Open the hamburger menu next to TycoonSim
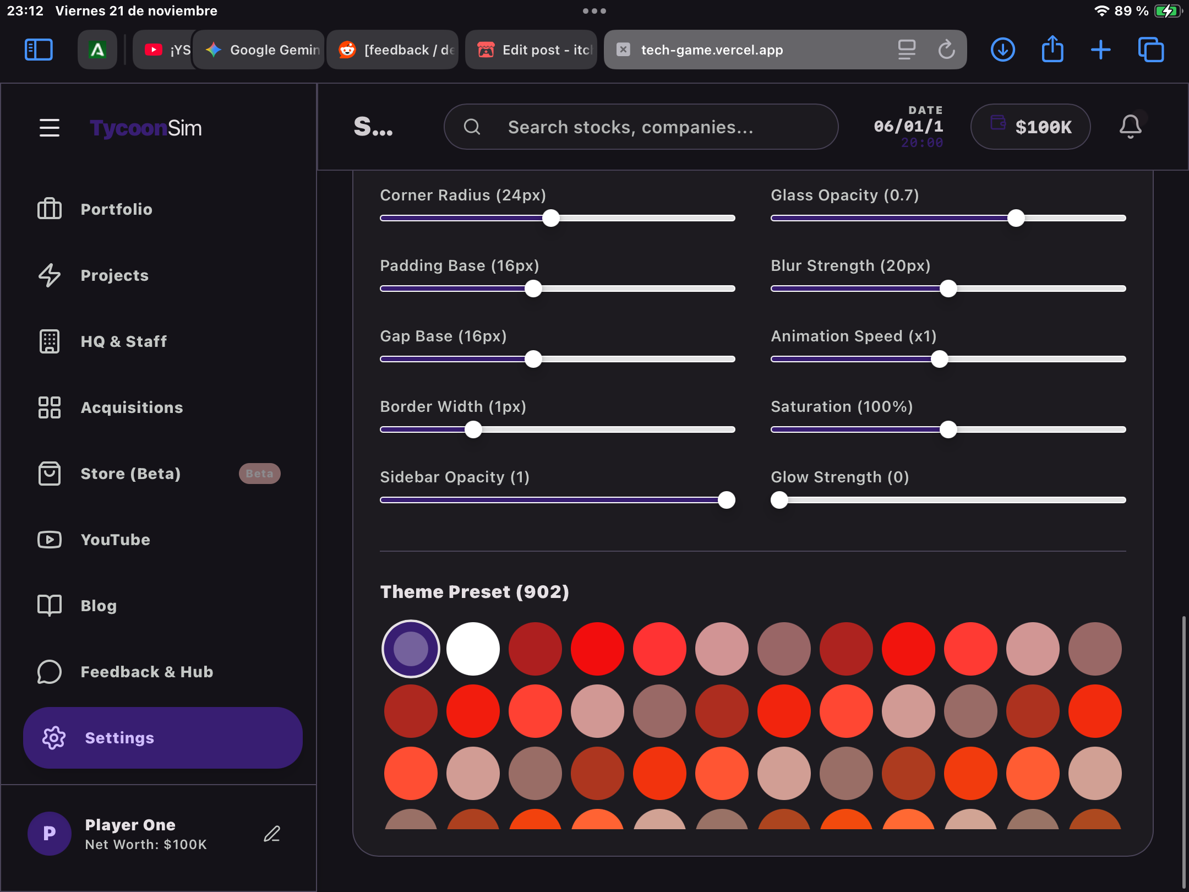This screenshot has height=892, width=1189. (x=49, y=128)
